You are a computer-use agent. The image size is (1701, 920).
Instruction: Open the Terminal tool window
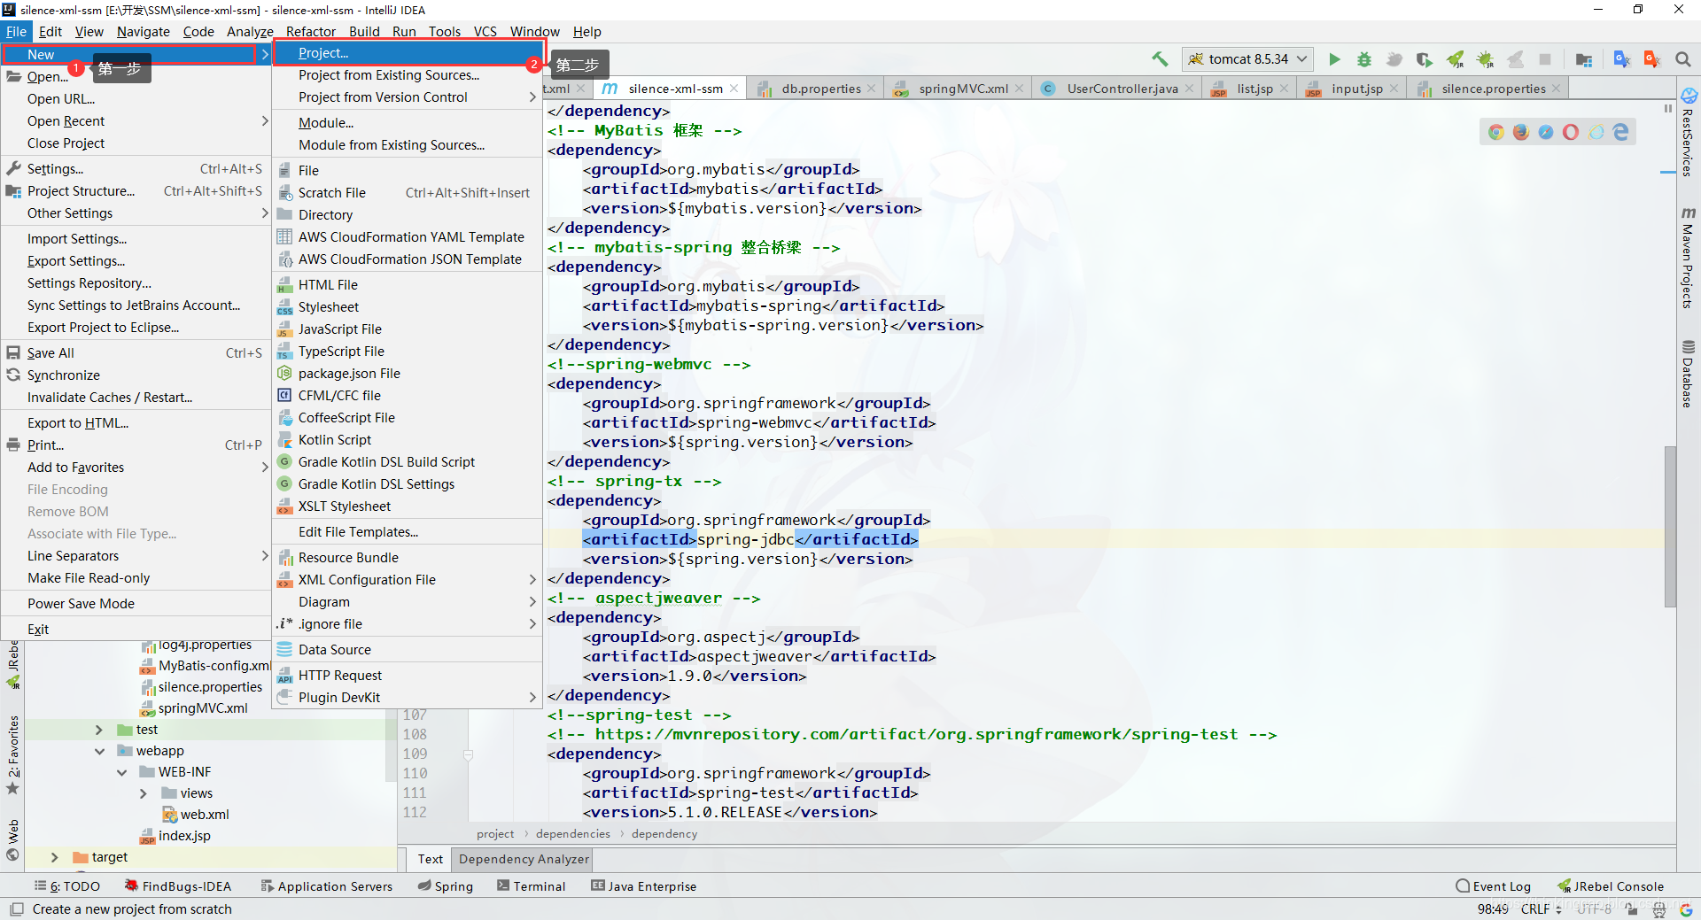531,886
